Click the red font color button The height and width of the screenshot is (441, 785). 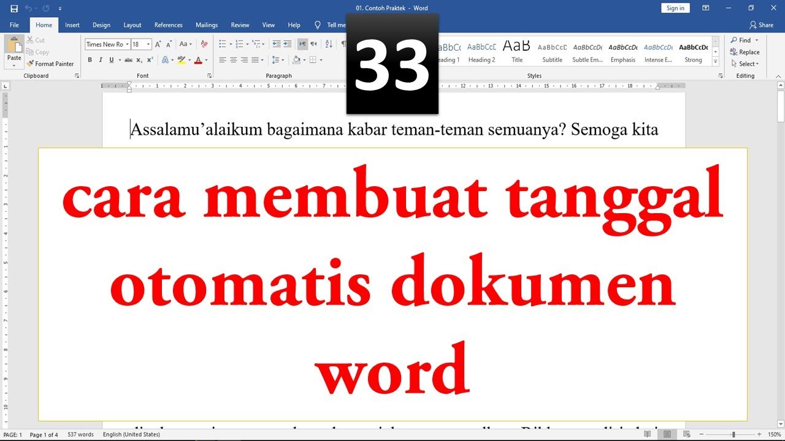[197, 60]
